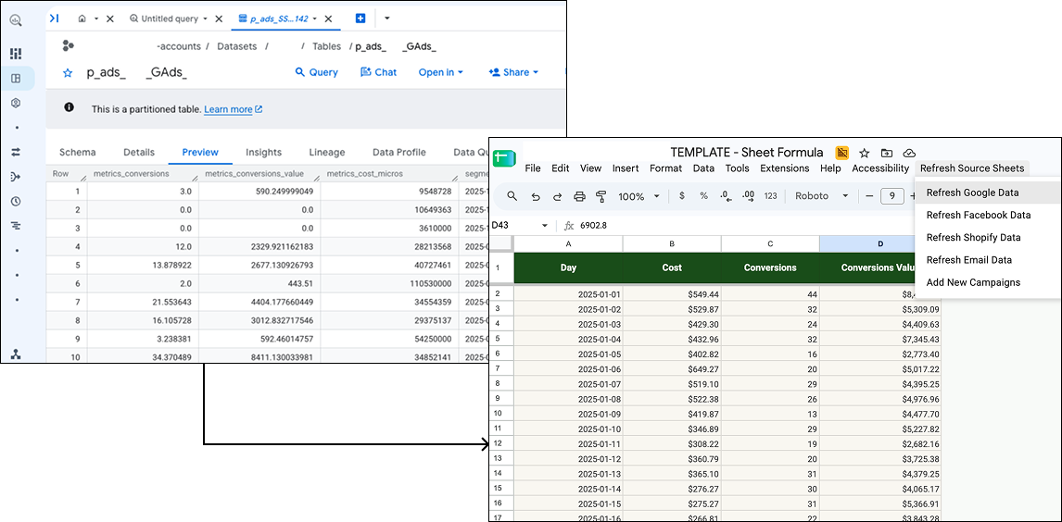Screen dimensions: 1062x522
Task: Decrease font size with minus button
Action: coord(869,196)
